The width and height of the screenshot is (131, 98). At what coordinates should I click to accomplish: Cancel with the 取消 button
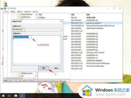tap(56, 68)
